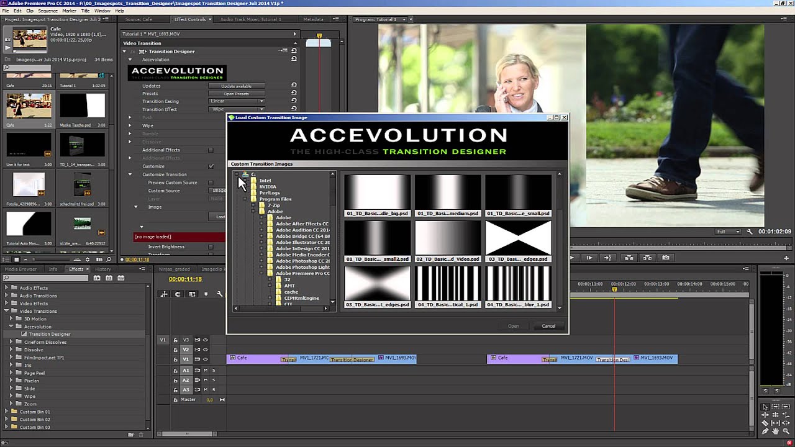795x447 pixels.
Task: Click the Update available button
Action: pos(237,86)
